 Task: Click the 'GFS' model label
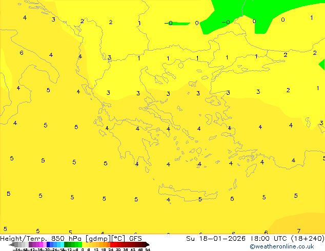[x=135, y=239]
